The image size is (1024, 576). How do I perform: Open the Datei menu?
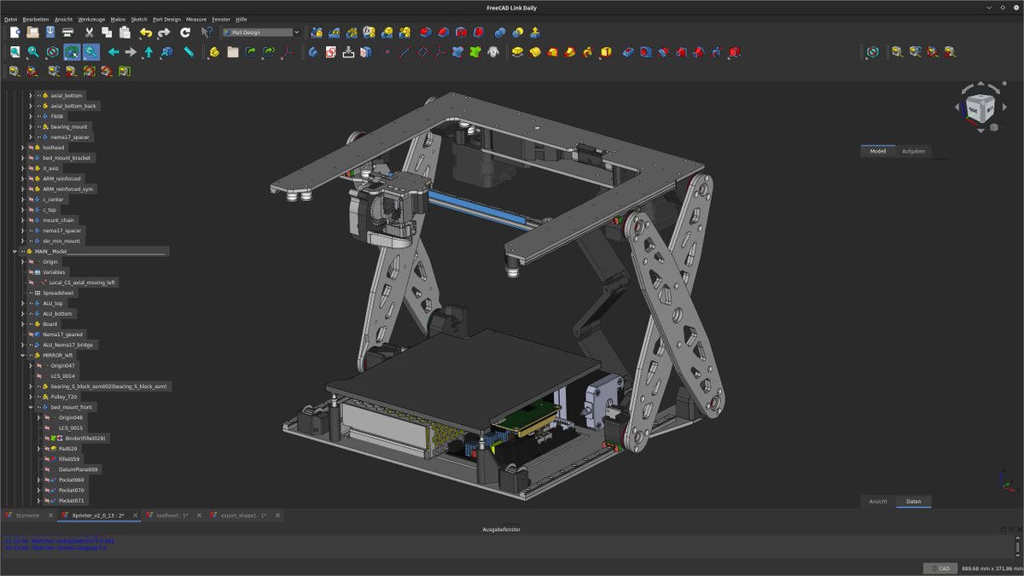10,19
